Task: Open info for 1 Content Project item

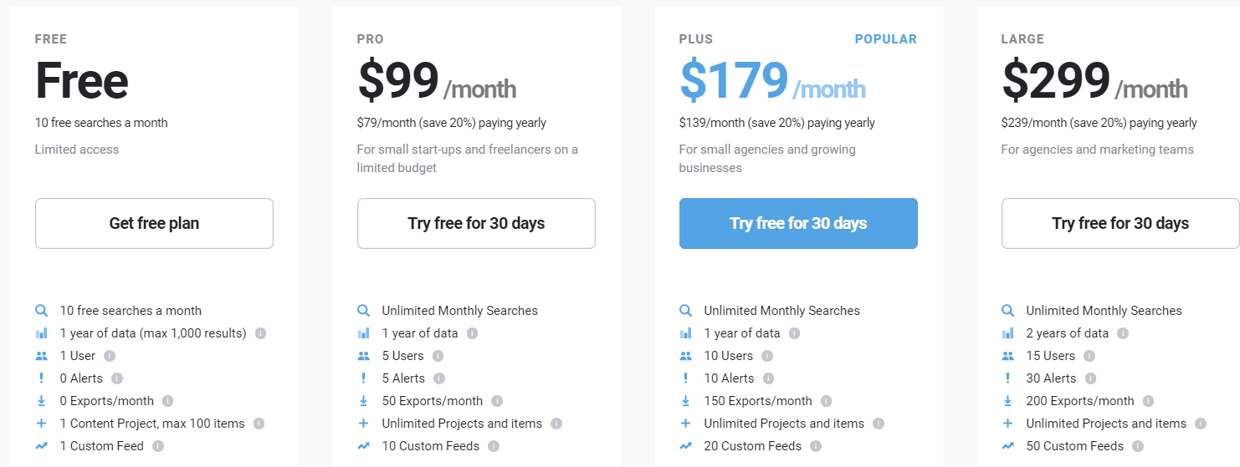Action: point(259,424)
